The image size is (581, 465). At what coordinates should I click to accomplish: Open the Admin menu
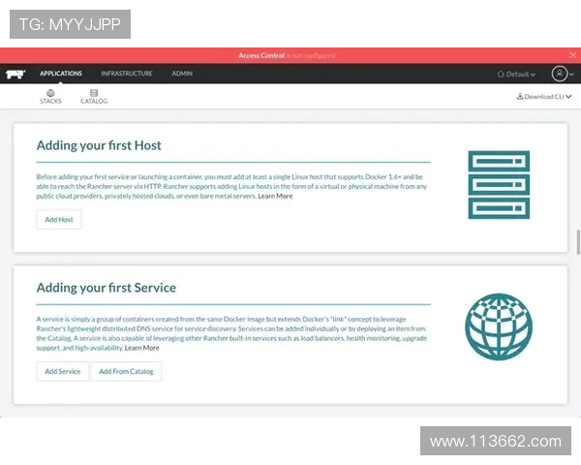(182, 74)
